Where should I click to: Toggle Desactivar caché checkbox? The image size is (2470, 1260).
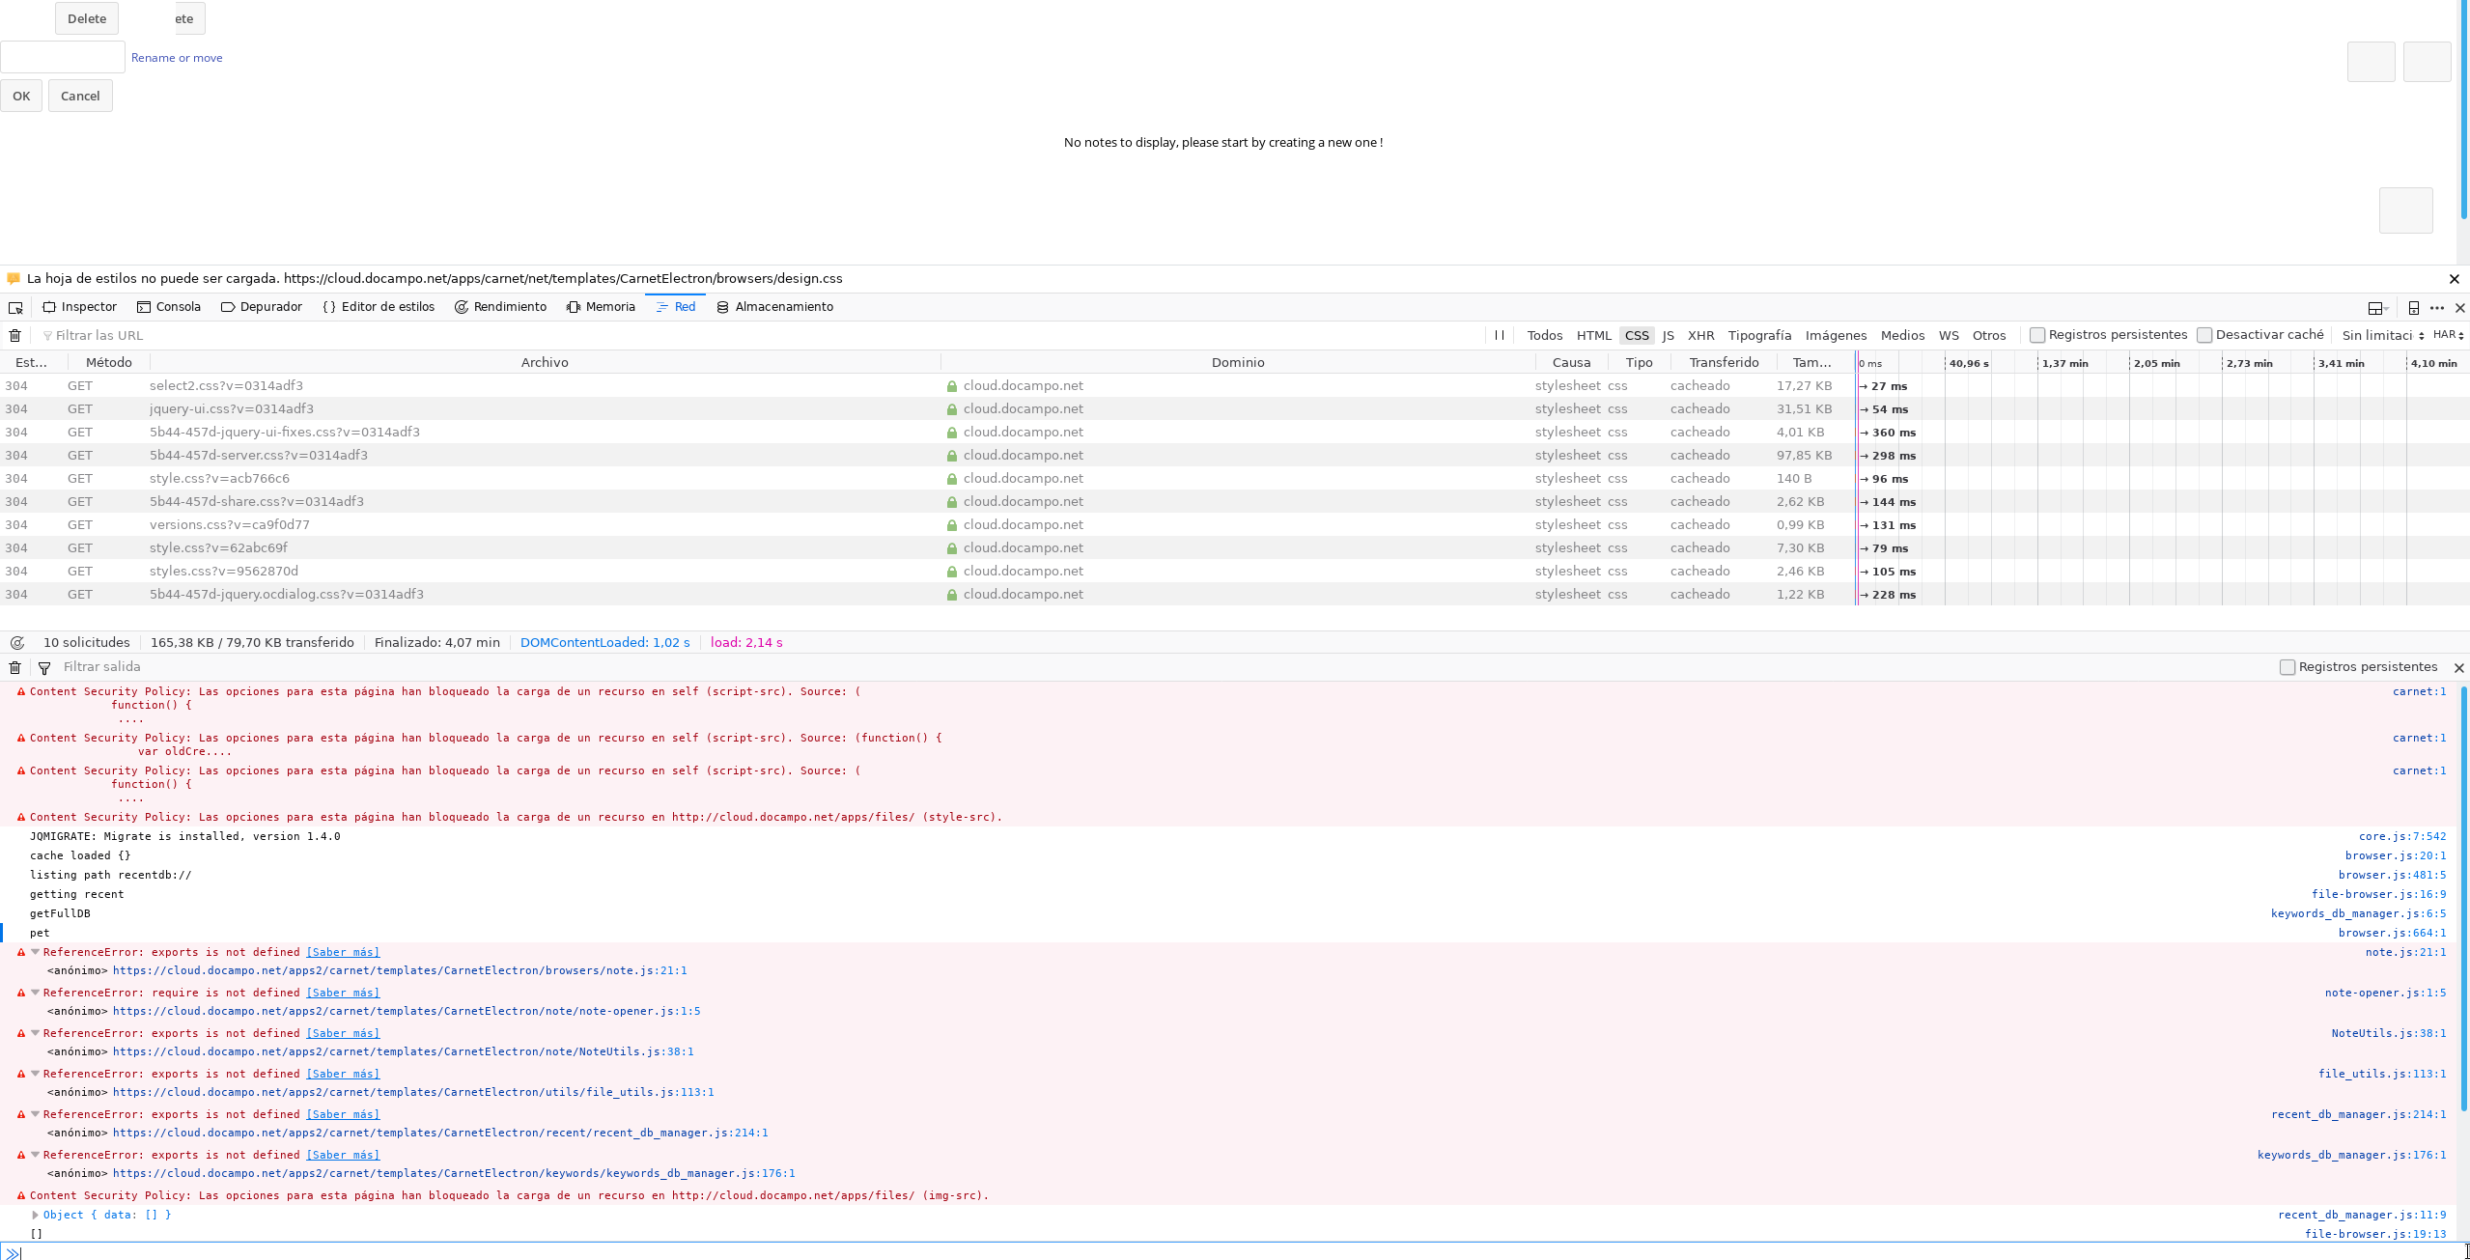click(2204, 335)
